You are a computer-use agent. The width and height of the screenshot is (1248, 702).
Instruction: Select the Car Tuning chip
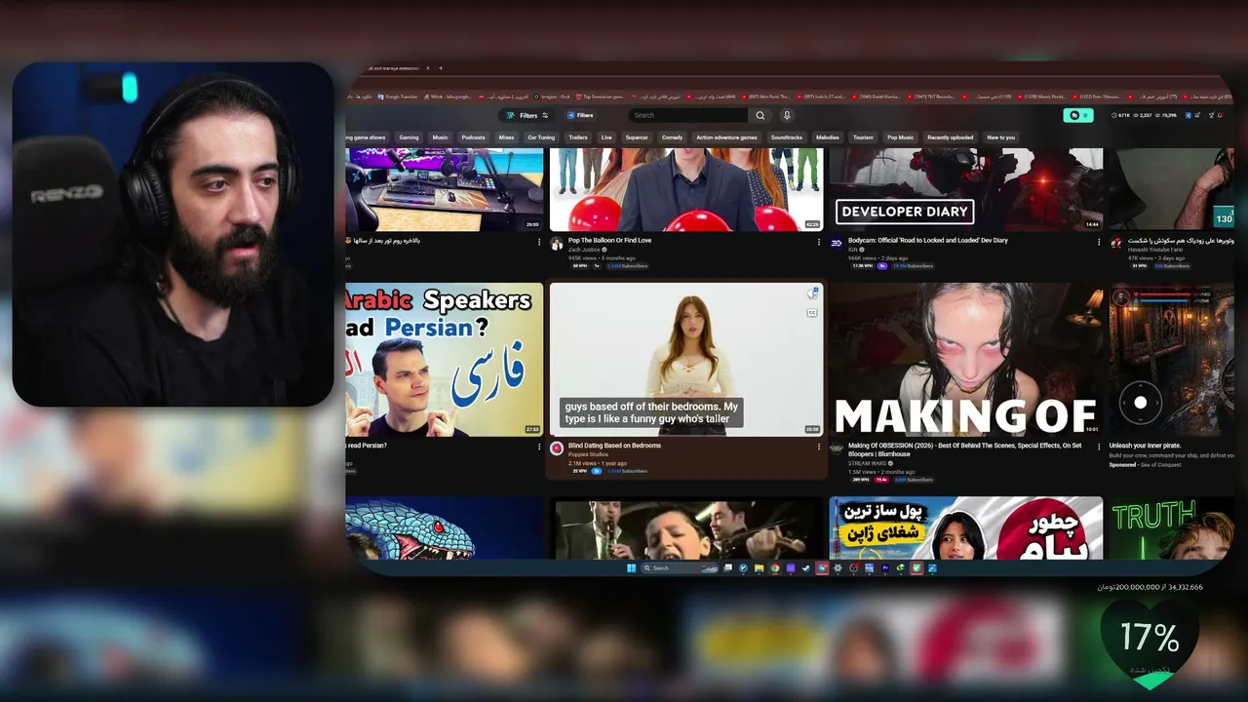541,137
